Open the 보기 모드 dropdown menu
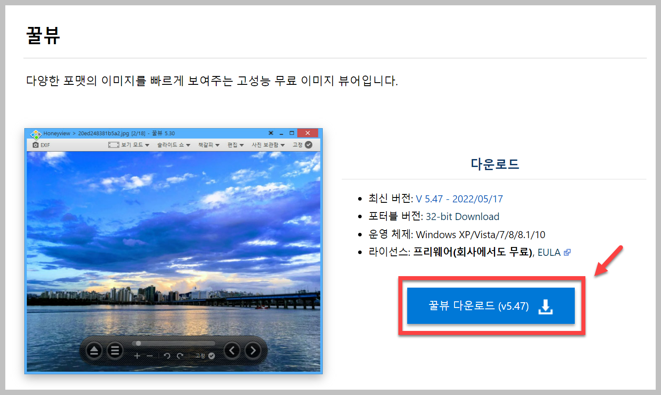Screen dimensions: 661x395 click(135, 145)
